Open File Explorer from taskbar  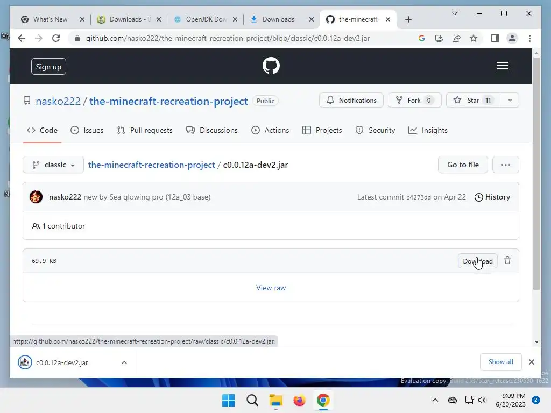(276, 400)
